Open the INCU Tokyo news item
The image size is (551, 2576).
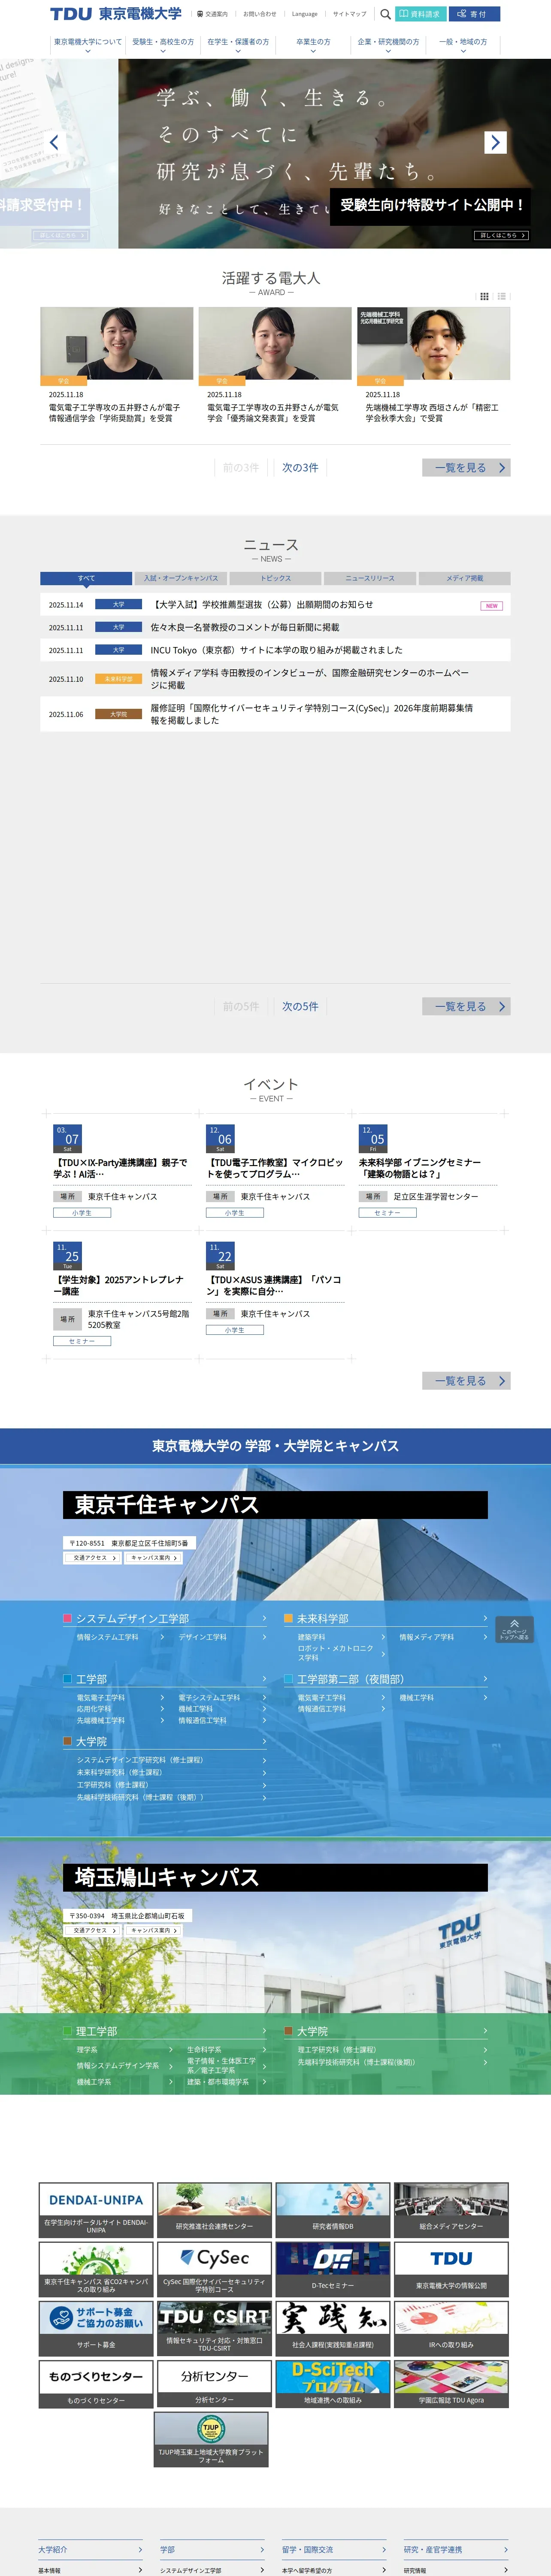(277, 650)
